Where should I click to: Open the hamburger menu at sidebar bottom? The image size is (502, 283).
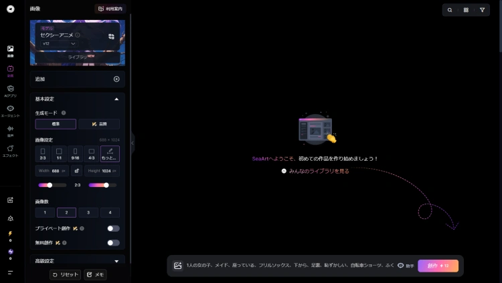click(10, 272)
